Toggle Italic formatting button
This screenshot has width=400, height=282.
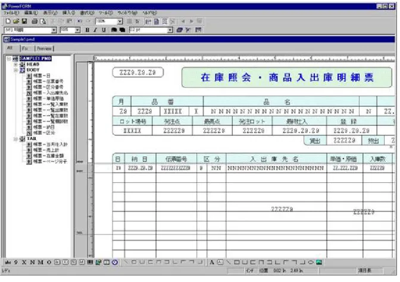pos(95,30)
